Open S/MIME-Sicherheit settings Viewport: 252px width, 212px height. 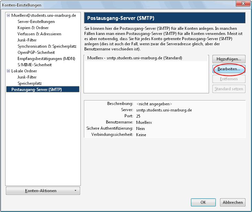[34, 65]
